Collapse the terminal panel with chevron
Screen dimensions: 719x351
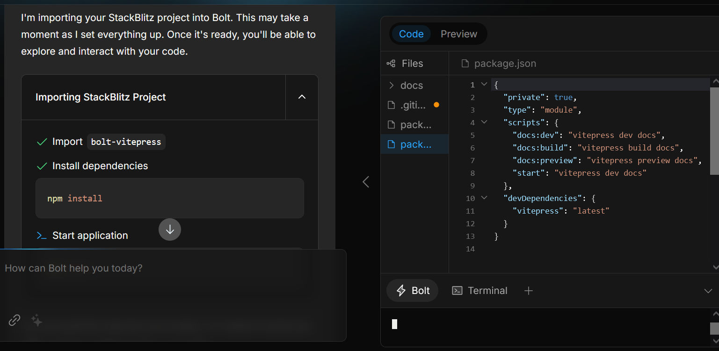pos(708,291)
